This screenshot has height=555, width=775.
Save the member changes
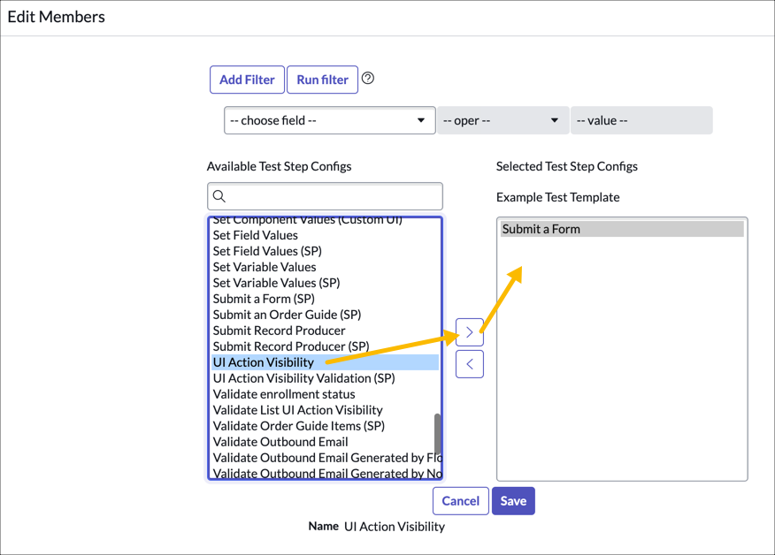click(x=513, y=501)
